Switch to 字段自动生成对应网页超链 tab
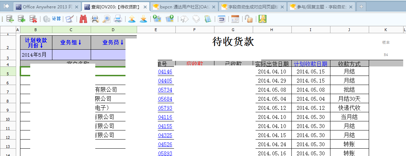This screenshot has width=406, height=156. (253, 7)
